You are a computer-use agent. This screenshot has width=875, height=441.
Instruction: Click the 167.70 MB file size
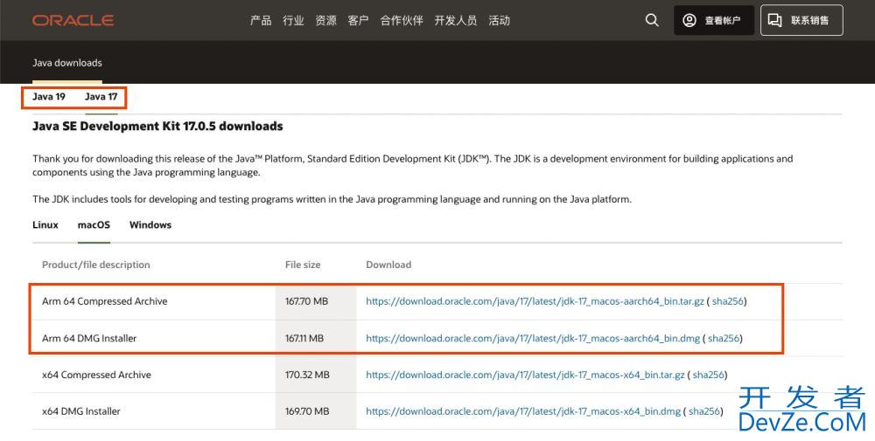[306, 301]
